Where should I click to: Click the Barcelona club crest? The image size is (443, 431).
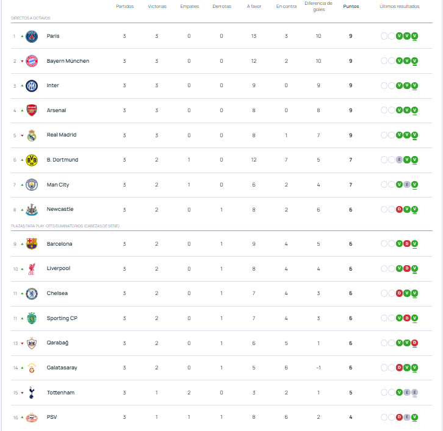click(32, 244)
